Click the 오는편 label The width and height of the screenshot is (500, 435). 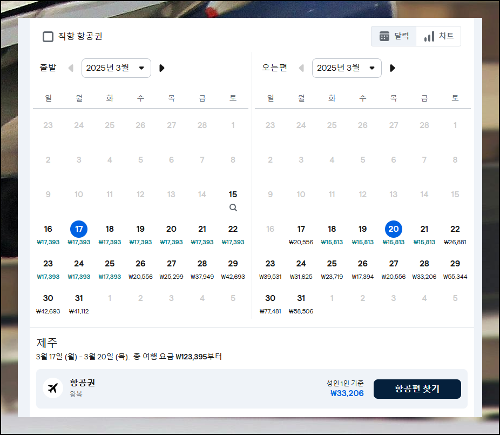pyautogui.click(x=274, y=68)
